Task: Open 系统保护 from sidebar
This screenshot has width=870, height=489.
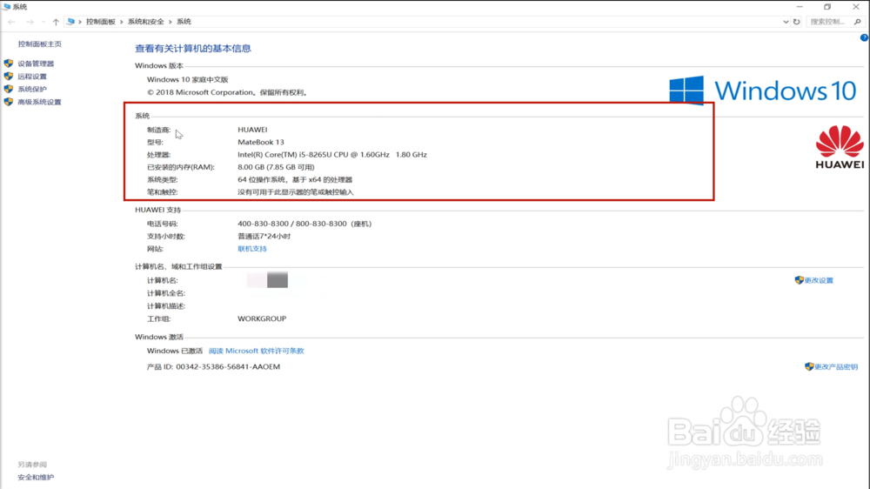Action: coord(32,90)
